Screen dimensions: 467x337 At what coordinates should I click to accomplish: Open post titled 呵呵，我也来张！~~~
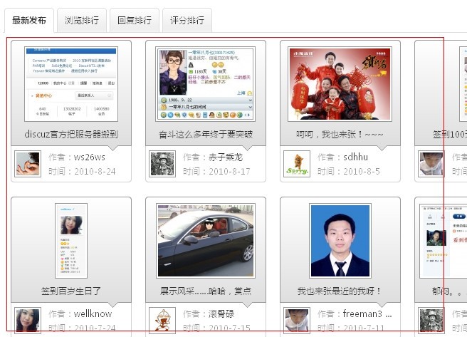click(340, 135)
